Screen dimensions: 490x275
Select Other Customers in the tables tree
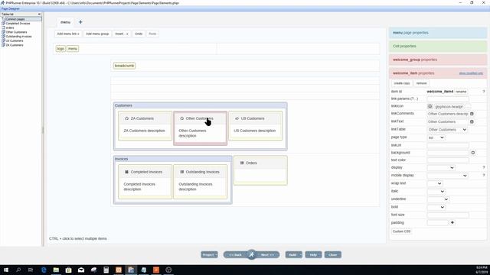point(16,32)
